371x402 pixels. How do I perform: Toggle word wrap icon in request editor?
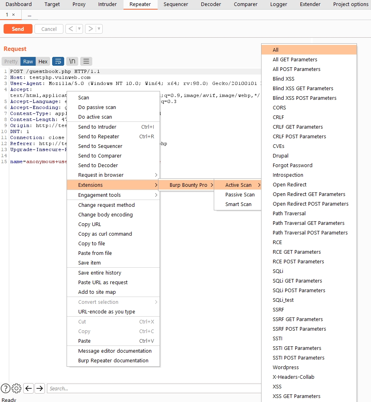pos(58,61)
